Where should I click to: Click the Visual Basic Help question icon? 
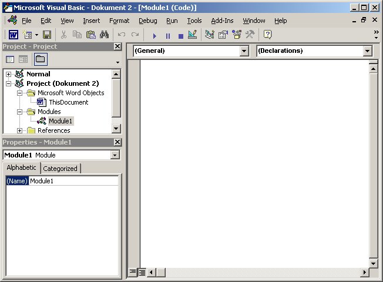[x=267, y=35]
